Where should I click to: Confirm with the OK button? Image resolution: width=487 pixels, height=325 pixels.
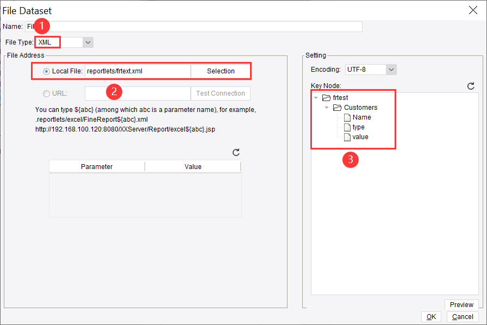[x=431, y=317]
